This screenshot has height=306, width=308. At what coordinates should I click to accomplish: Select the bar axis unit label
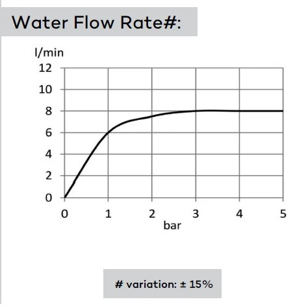(x=172, y=226)
